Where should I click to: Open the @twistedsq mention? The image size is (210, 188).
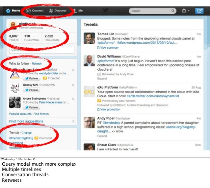pyautogui.click(x=111, y=123)
